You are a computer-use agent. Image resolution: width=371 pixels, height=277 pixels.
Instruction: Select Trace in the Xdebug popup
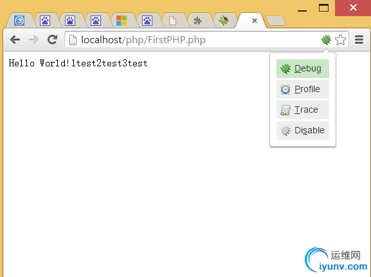303,110
